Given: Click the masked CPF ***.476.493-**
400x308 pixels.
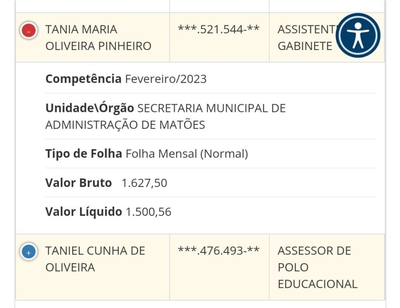Looking at the screenshot, I should [219, 251].
